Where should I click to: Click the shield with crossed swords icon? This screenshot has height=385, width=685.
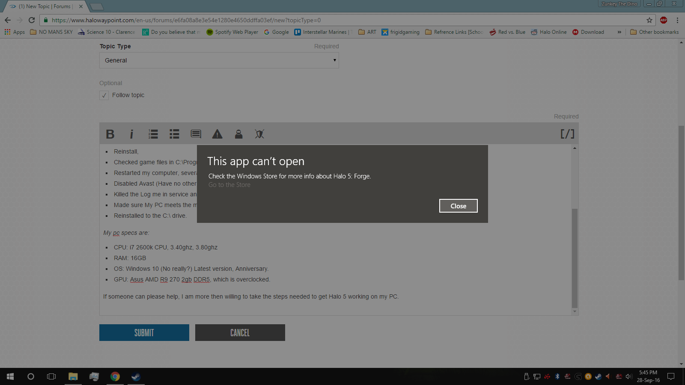click(x=259, y=134)
